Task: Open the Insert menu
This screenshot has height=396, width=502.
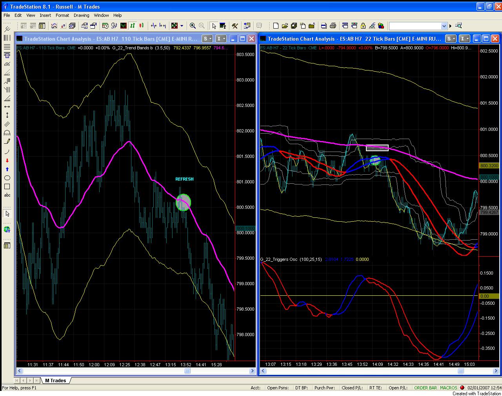Action: pos(45,15)
